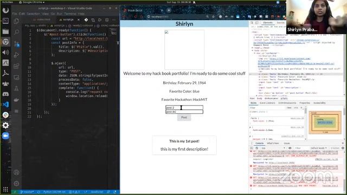
Task: Open Source Control in VS Code activity bar
Action: [16, 43]
